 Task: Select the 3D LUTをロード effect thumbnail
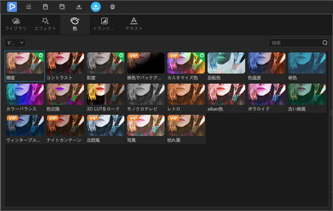pos(105,94)
